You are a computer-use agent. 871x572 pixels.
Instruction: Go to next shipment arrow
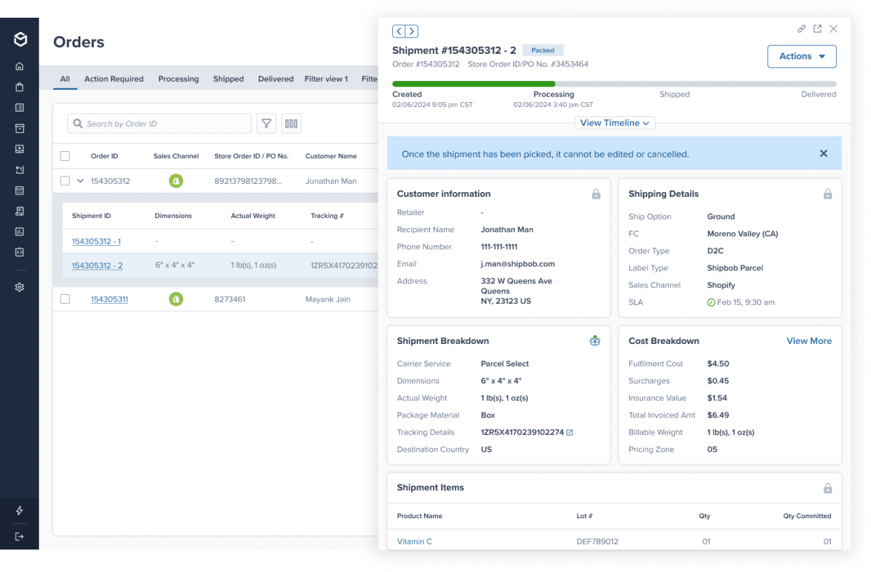[x=412, y=31]
